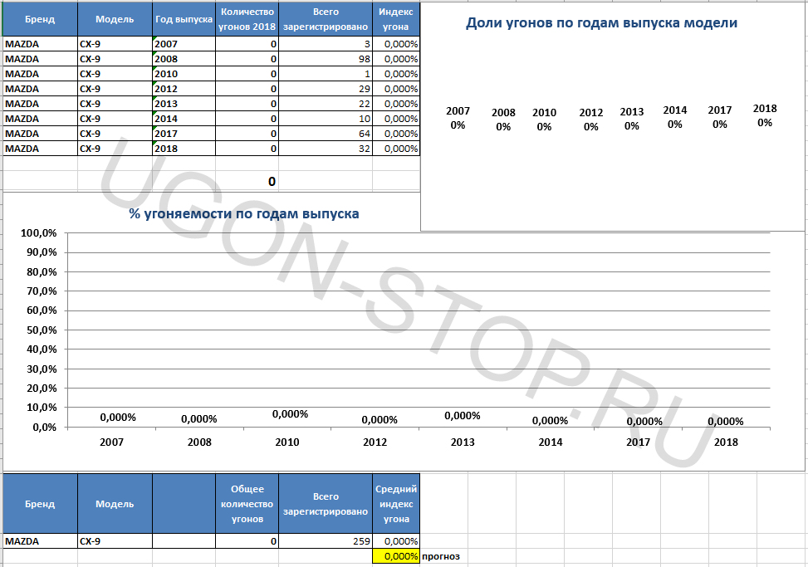Image resolution: width=808 pixels, height=567 pixels.
Task: Click the yellow forecast cell 0,000%
Action: coord(396,556)
